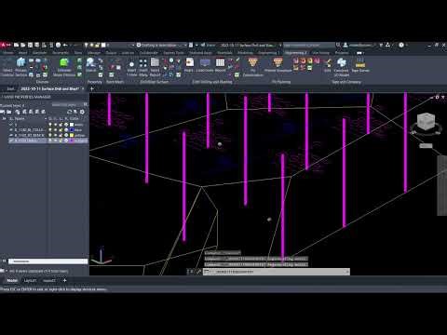Click the plus to add new layout
Image resolution: width=447 pixels, height=335 pixels.
pyautogui.click(x=64, y=280)
